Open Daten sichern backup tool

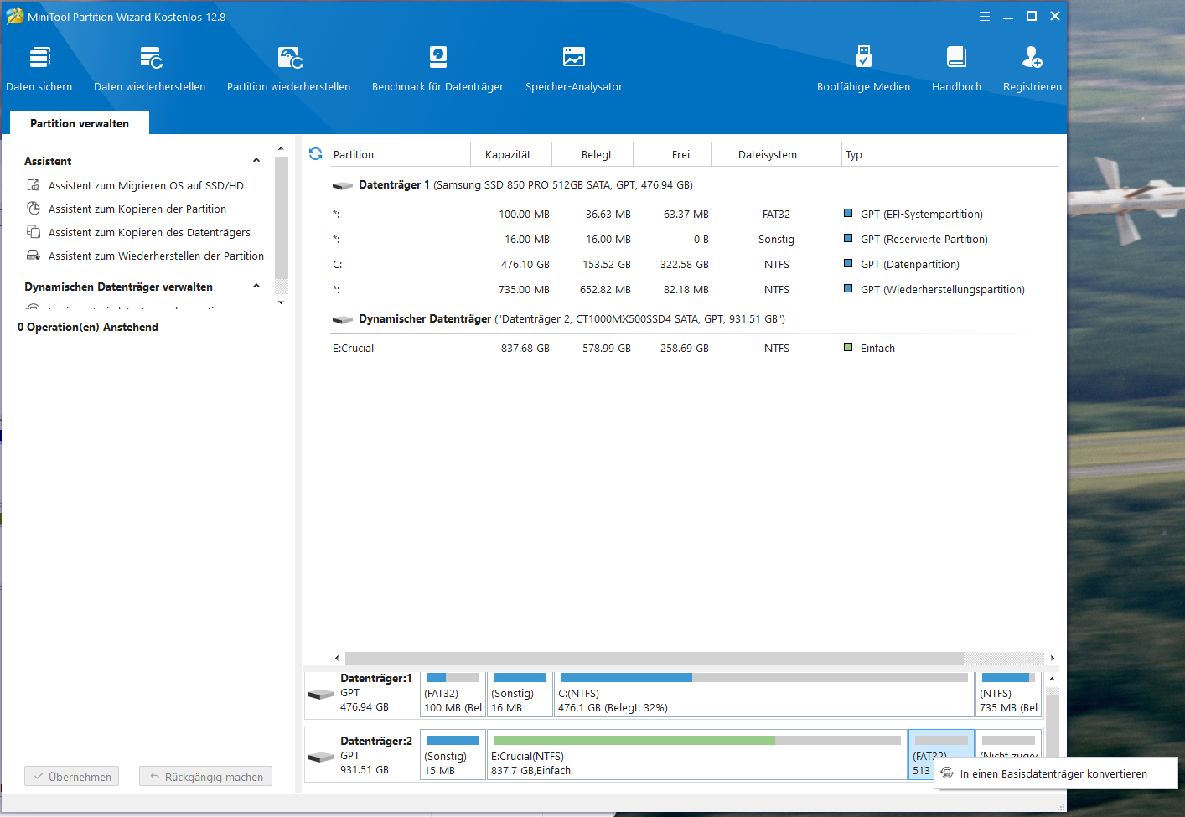(x=39, y=69)
